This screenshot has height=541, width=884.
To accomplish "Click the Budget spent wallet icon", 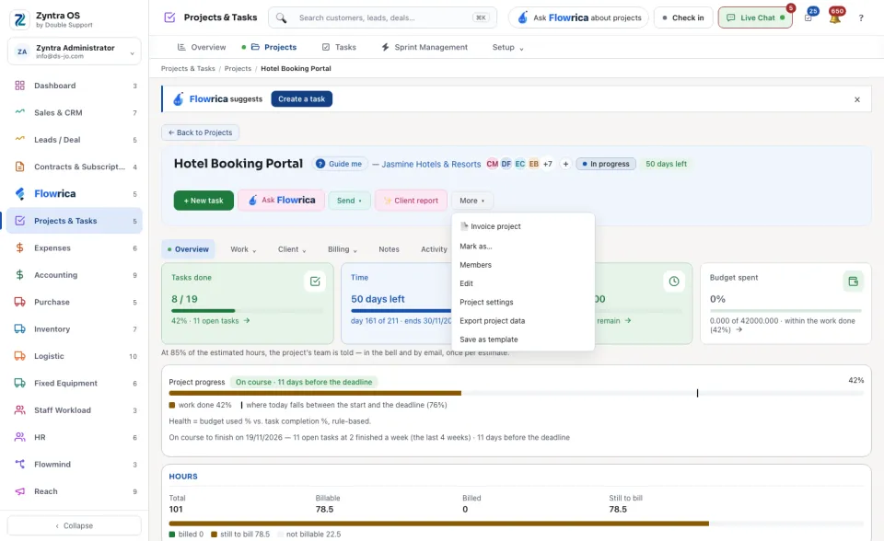I will (x=853, y=282).
